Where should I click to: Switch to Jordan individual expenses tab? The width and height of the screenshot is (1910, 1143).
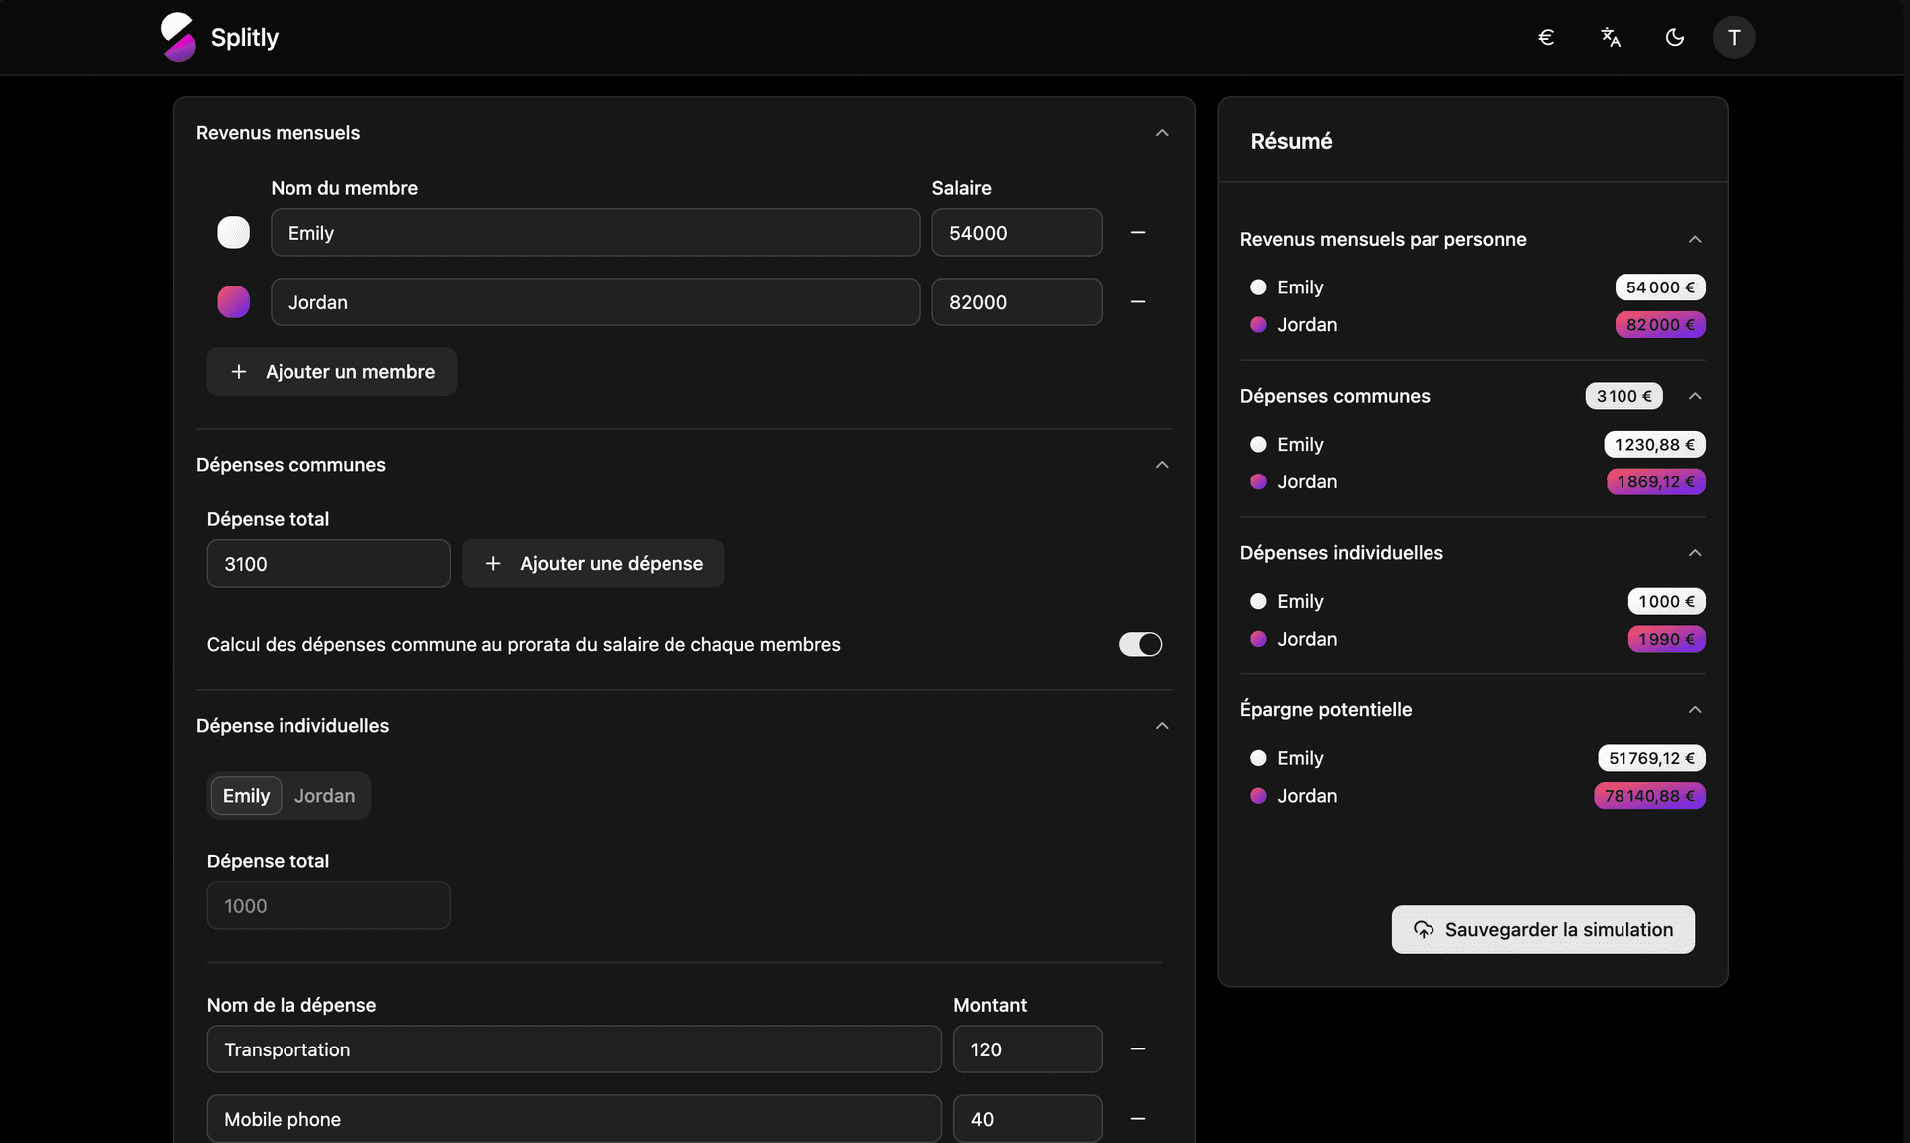point(324,796)
